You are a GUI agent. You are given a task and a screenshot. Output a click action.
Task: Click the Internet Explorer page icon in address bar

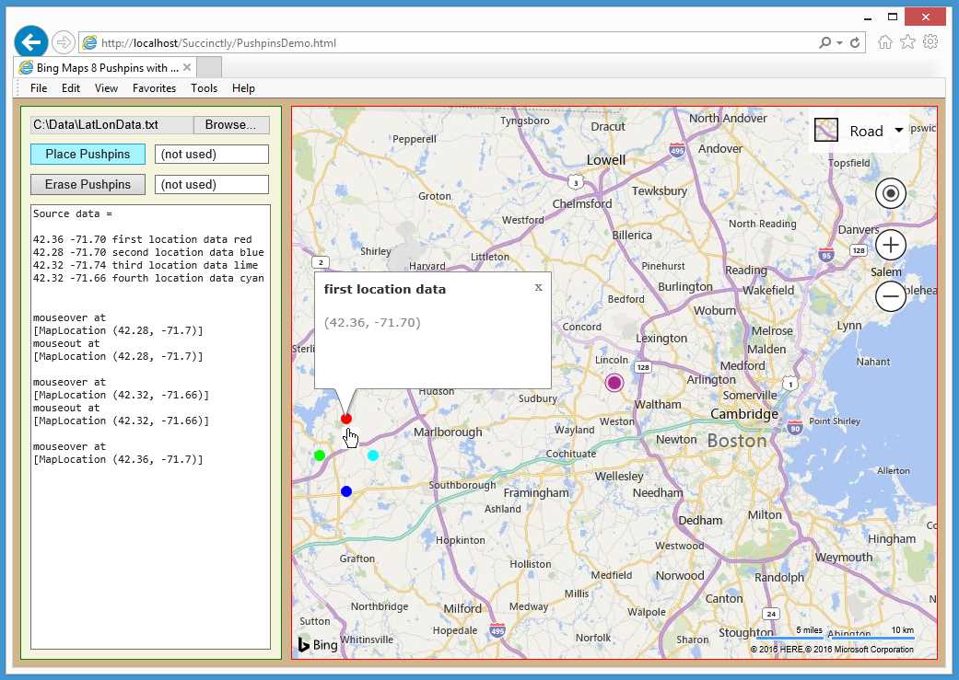89,42
